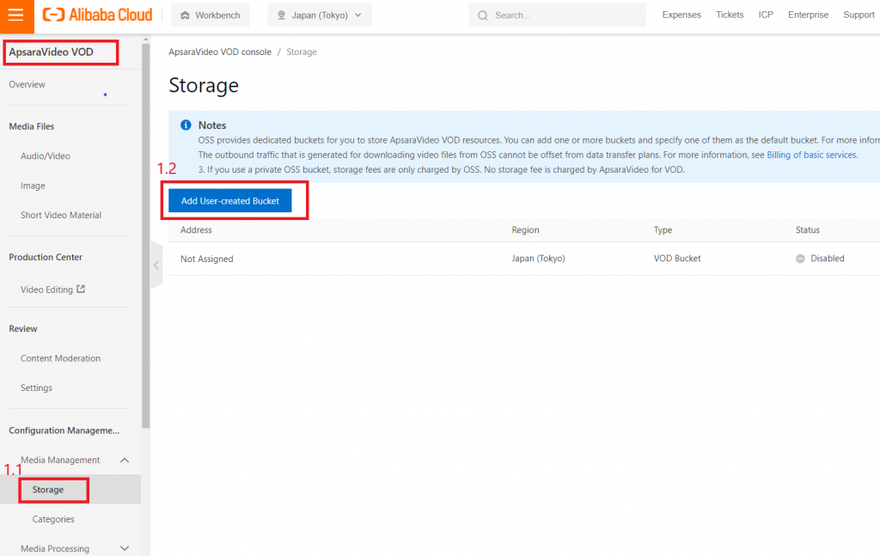The width and height of the screenshot is (880, 556).
Task: Click the sidebar vertical scrollbar
Action: pos(146,235)
